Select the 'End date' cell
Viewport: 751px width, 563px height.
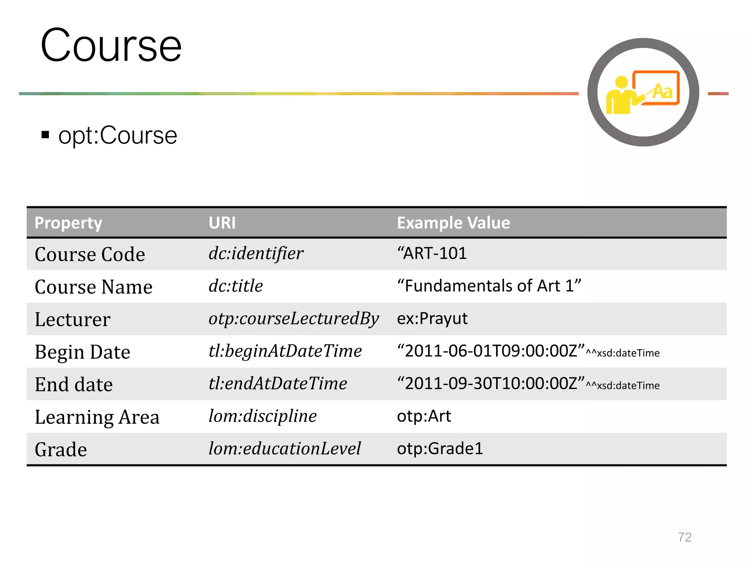pos(74,384)
